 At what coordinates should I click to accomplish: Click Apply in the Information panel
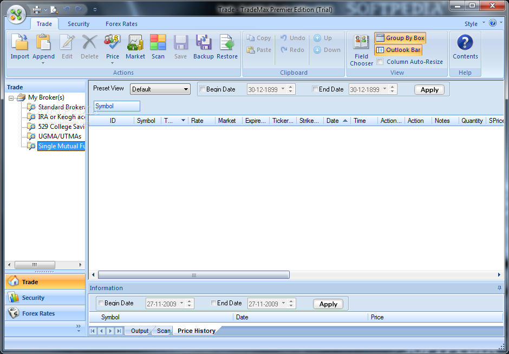pos(328,304)
